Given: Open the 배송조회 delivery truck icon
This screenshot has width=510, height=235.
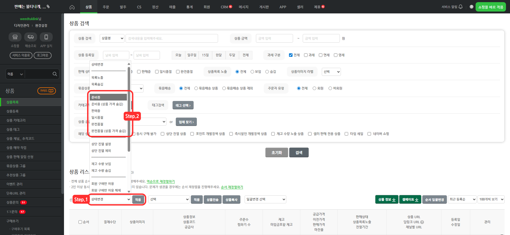Looking at the screenshot, I should (31, 37).
